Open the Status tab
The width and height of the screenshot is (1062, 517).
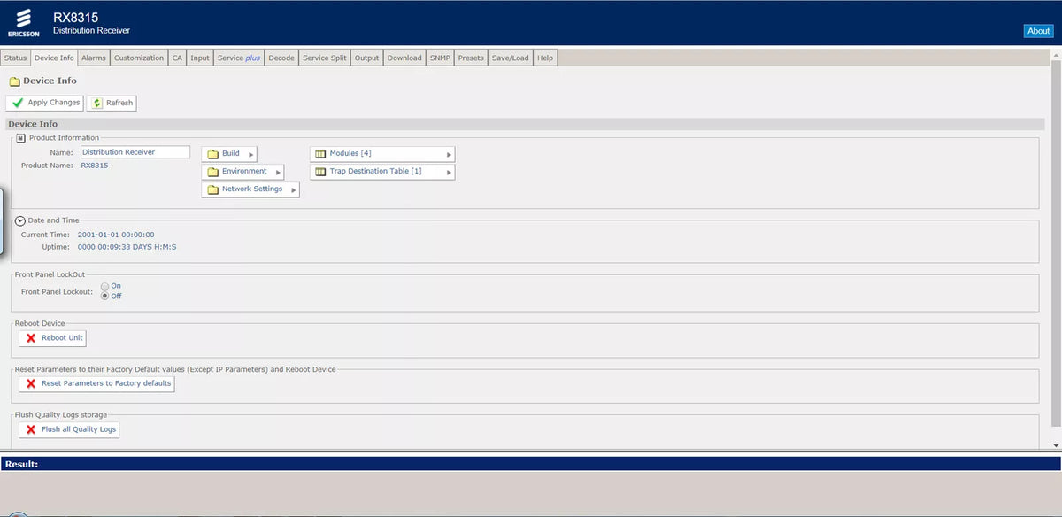pos(15,58)
